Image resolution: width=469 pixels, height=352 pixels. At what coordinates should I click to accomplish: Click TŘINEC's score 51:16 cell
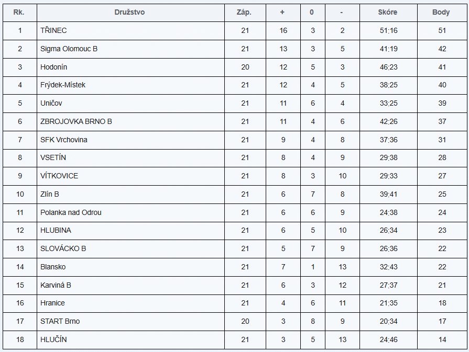pyautogui.click(x=388, y=30)
